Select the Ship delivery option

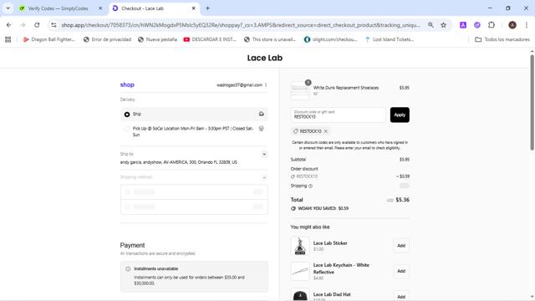(127, 115)
